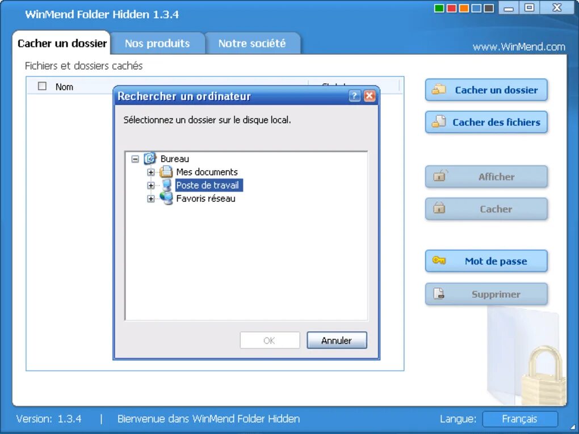
Task: Click the Afficher button
Action: 486,177
